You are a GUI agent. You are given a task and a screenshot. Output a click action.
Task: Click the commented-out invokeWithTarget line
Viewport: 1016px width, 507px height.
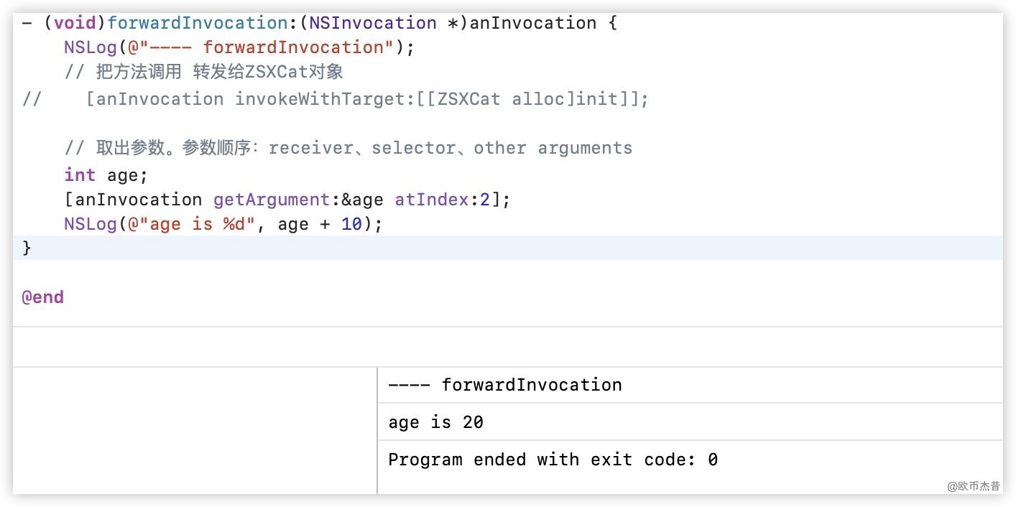click(366, 98)
